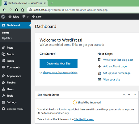Click the Comments speech bubble sidebar icon
The height and width of the screenshot is (124, 139).
point(3,67)
